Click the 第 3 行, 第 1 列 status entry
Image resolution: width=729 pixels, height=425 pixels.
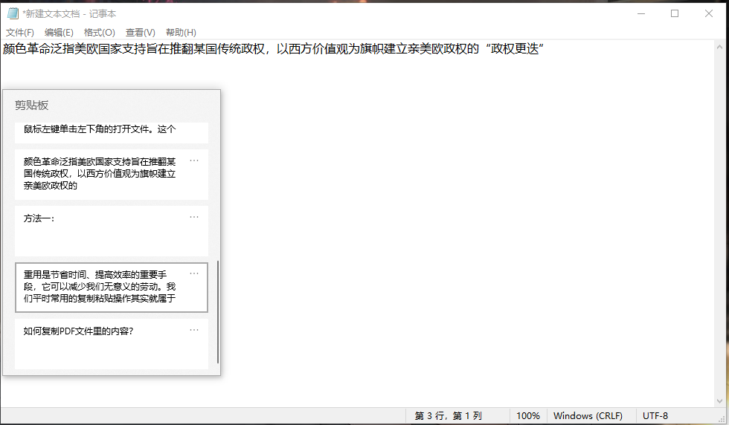(x=448, y=415)
